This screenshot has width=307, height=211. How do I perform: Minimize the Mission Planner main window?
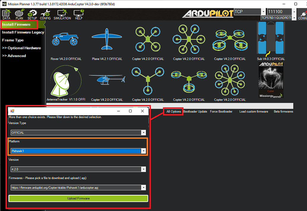click(x=284, y=4)
